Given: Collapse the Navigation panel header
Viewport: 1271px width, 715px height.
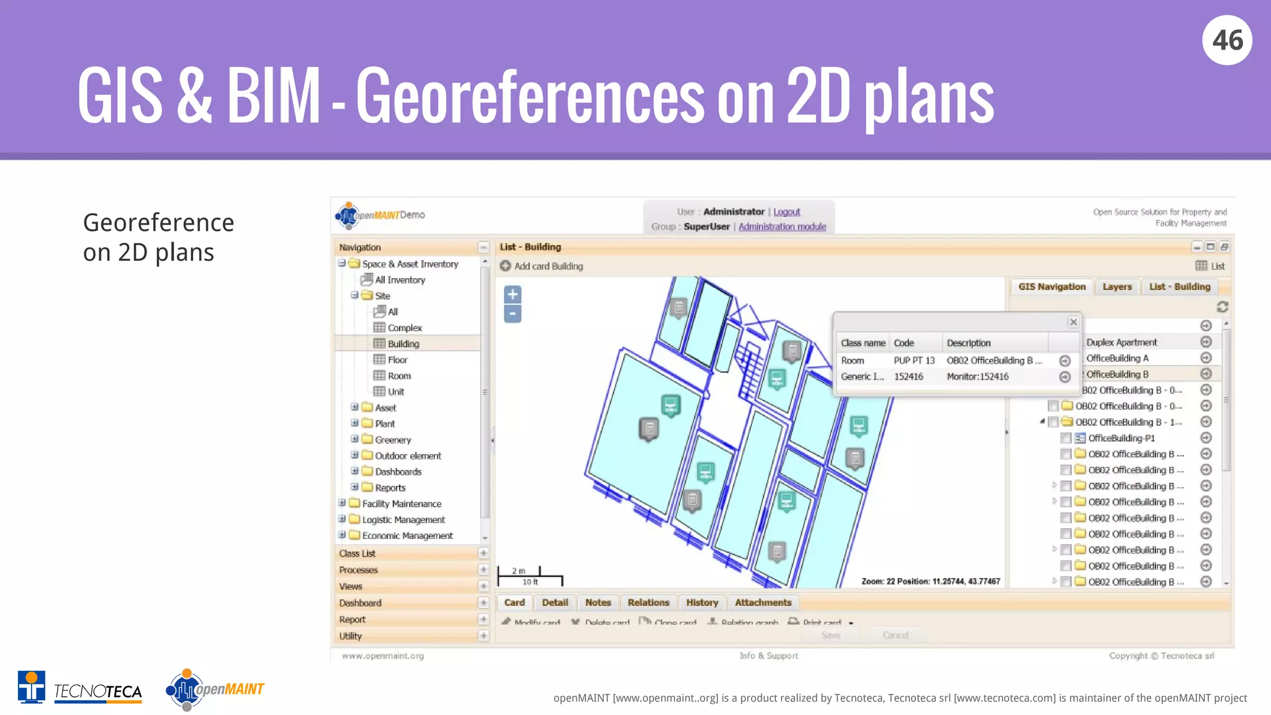Looking at the screenshot, I should pos(483,247).
